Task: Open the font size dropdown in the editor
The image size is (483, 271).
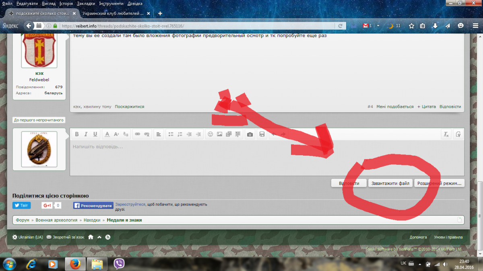Action: (x=116, y=134)
